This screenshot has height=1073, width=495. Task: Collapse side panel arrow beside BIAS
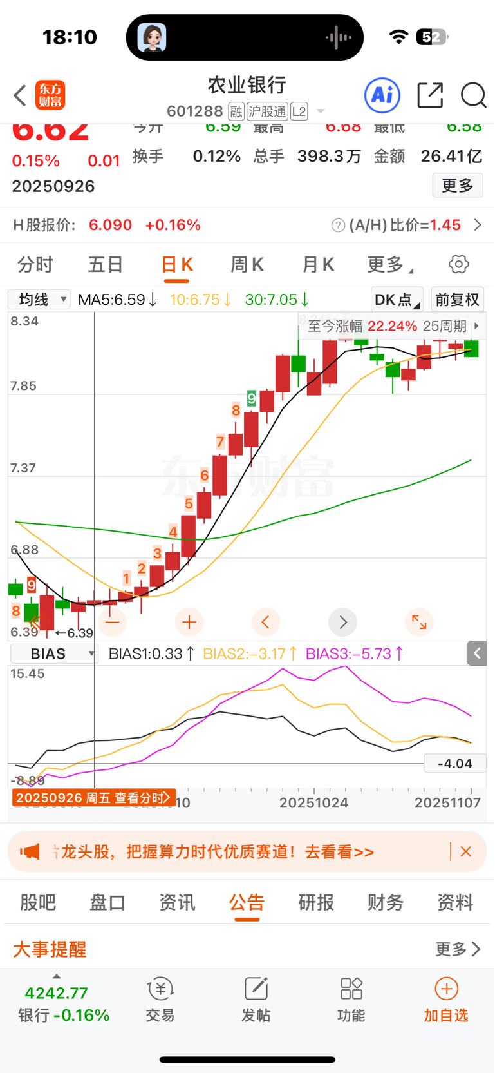coord(476,653)
